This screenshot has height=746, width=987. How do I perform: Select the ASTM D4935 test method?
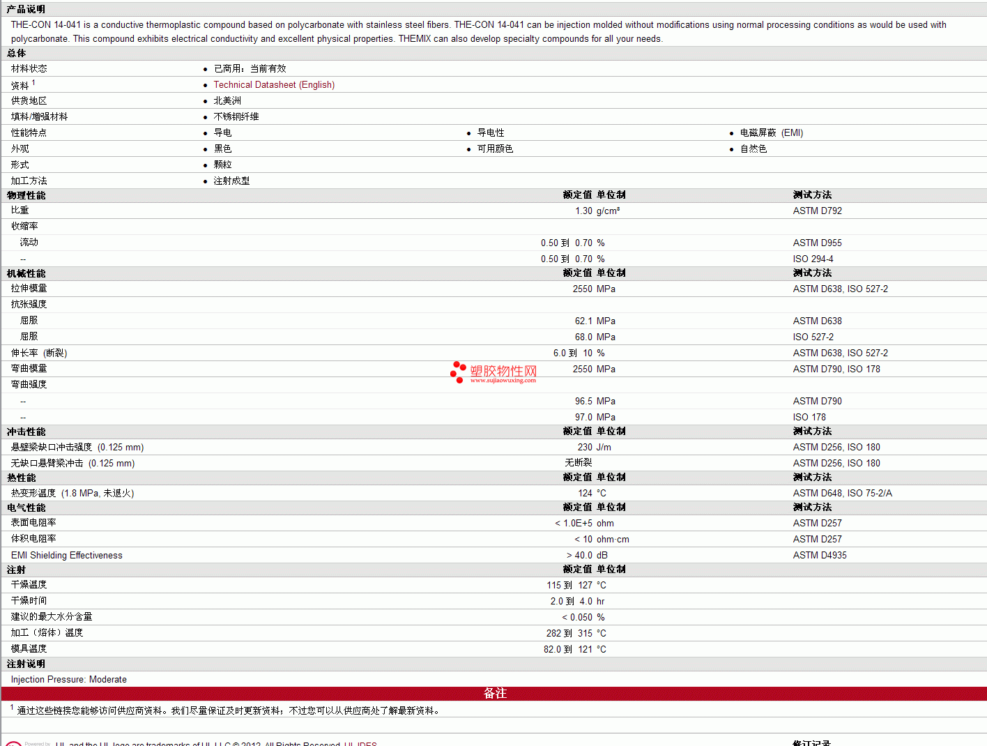[820, 555]
